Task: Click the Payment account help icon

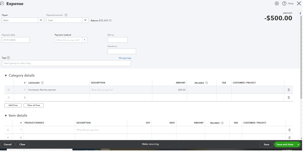Action: (66, 15)
